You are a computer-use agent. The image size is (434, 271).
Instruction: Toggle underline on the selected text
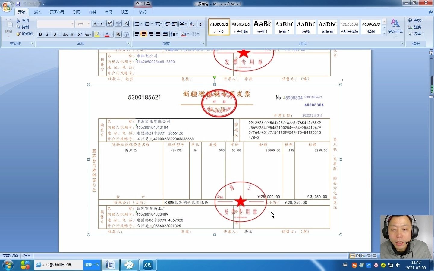(54, 34)
